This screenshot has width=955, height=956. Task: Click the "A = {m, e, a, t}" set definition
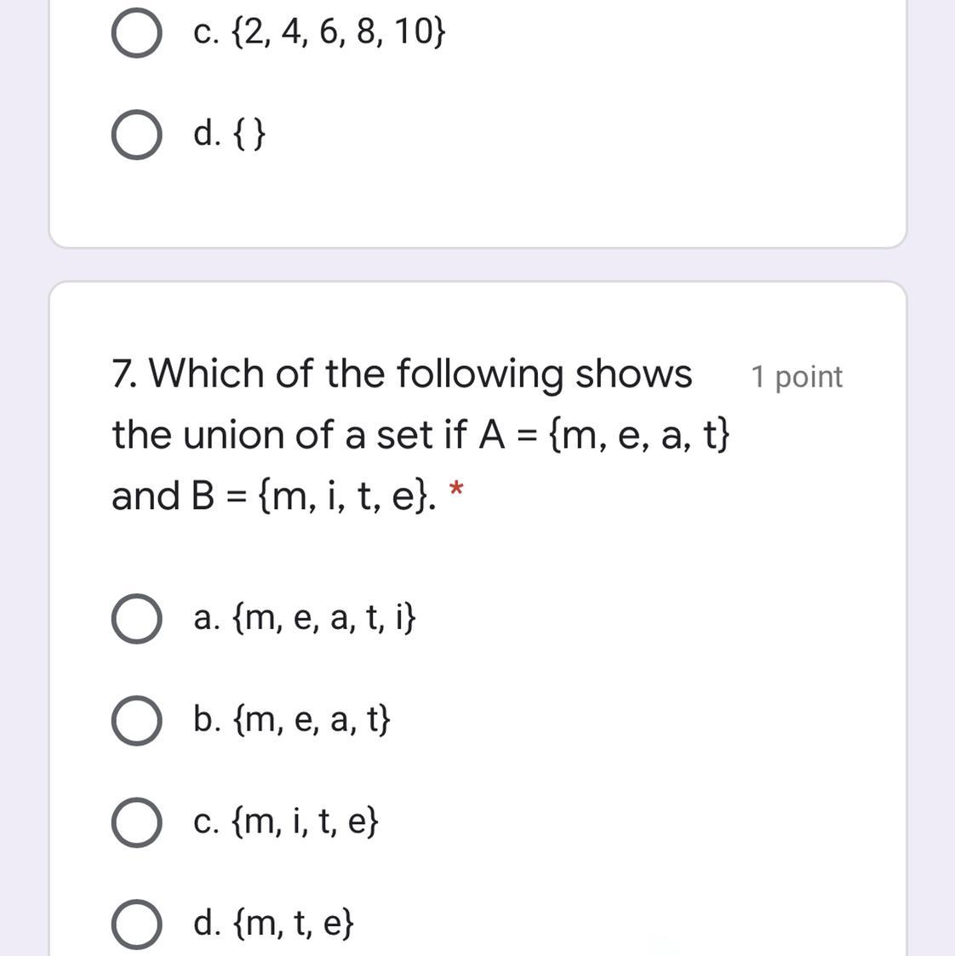pyautogui.click(x=604, y=435)
